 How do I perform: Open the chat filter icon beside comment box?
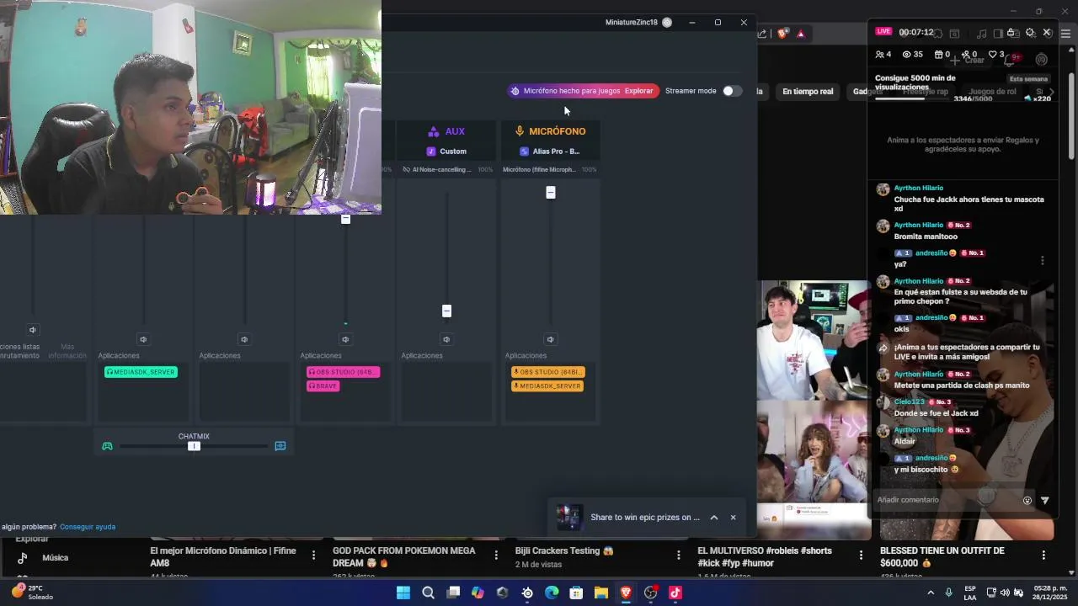pos(1045,501)
